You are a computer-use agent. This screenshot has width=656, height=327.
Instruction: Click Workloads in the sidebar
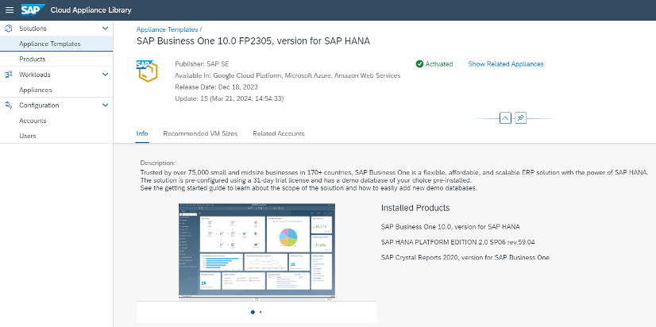click(x=35, y=75)
